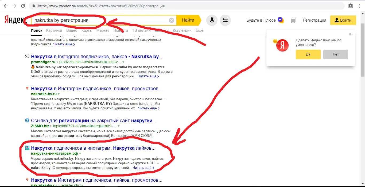Open result Накрутка в Instagram подписчиков, лайков • Nakrutka.by
This screenshot has width=365, height=187.
97,57
